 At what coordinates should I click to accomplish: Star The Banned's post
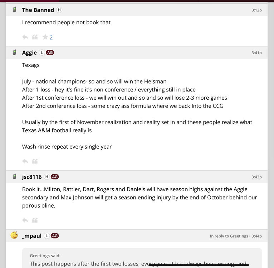(45, 37)
